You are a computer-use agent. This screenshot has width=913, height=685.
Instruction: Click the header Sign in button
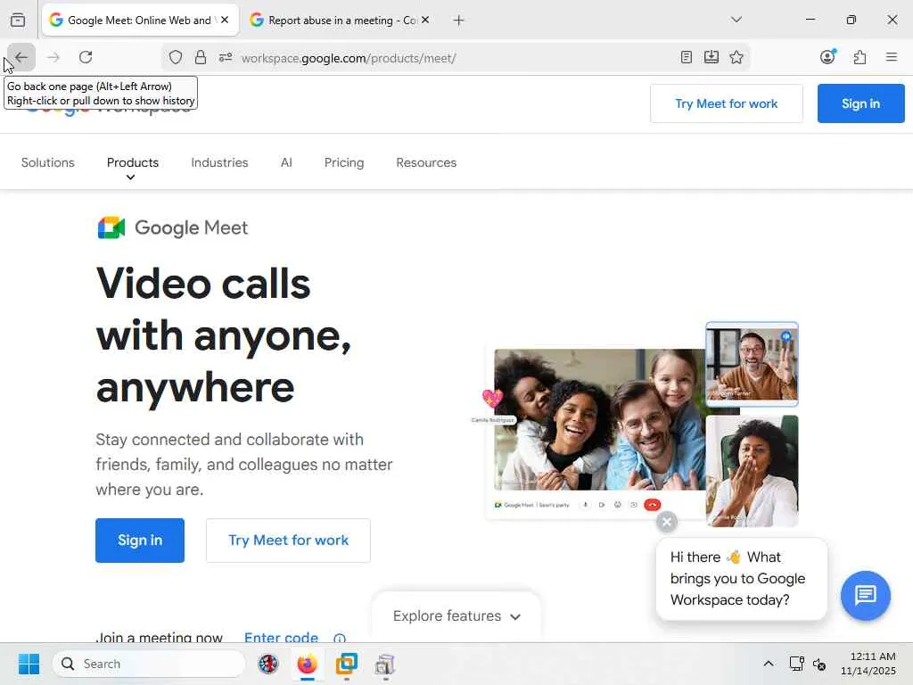(x=860, y=103)
